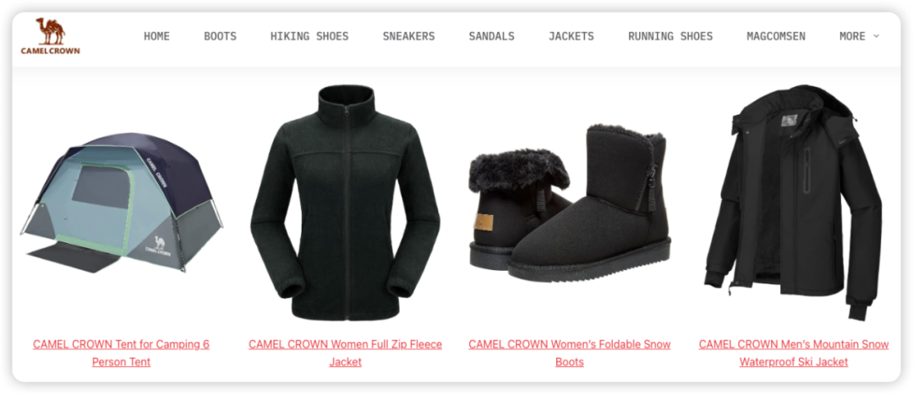Follow the Women Full Zip Fleece Jacket link
Screen dimensions: 913x394
pos(345,353)
